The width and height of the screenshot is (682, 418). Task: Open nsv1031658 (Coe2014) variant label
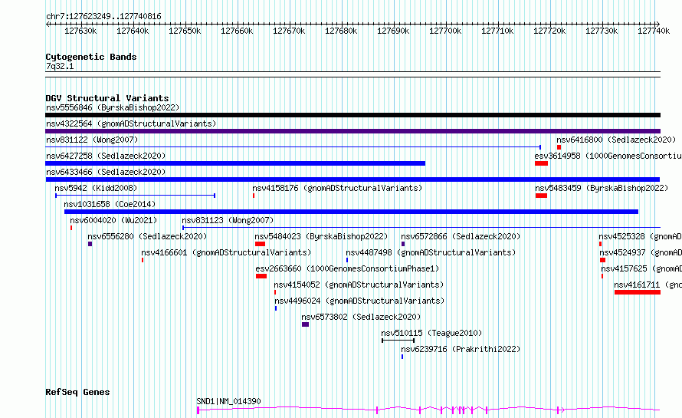(110, 204)
